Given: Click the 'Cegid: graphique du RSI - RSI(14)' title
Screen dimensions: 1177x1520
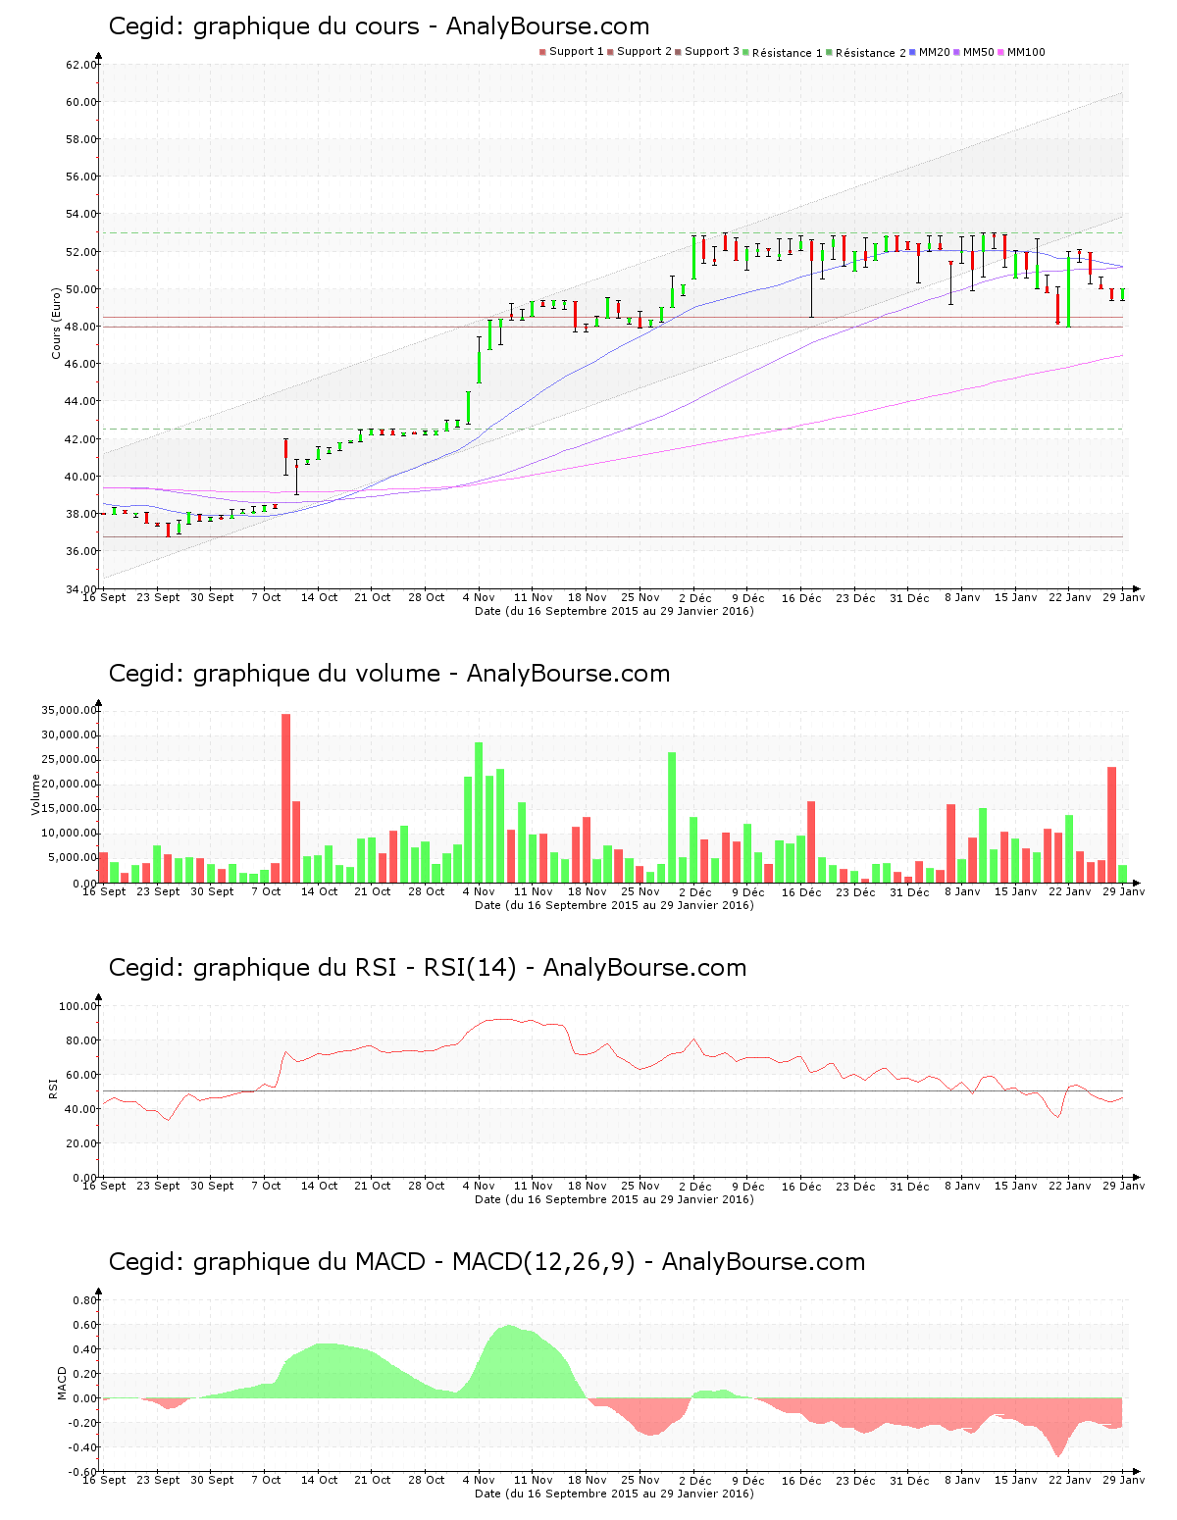Looking at the screenshot, I should point(313,968).
